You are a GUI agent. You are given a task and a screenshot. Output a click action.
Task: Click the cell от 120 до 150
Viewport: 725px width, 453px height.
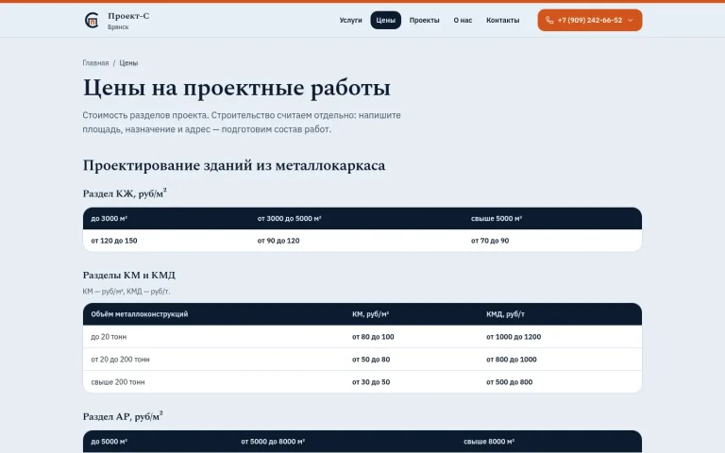tap(114, 241)
